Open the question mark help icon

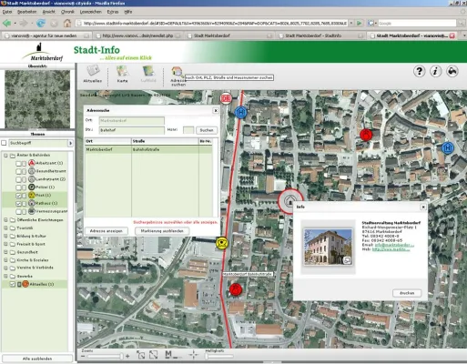pyautogui.click(x=419, y=72)
